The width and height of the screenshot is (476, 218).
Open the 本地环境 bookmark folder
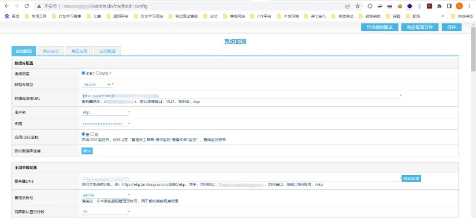(x=288, y=16)
